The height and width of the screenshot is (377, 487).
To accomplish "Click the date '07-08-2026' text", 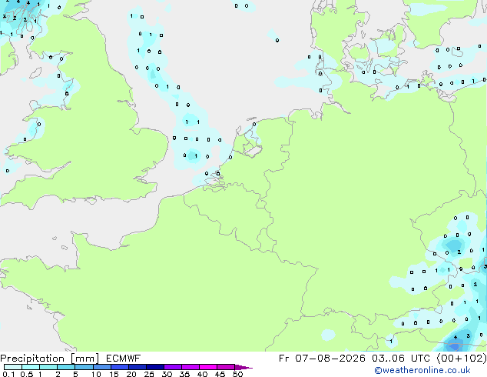I will tap(330, 359).
